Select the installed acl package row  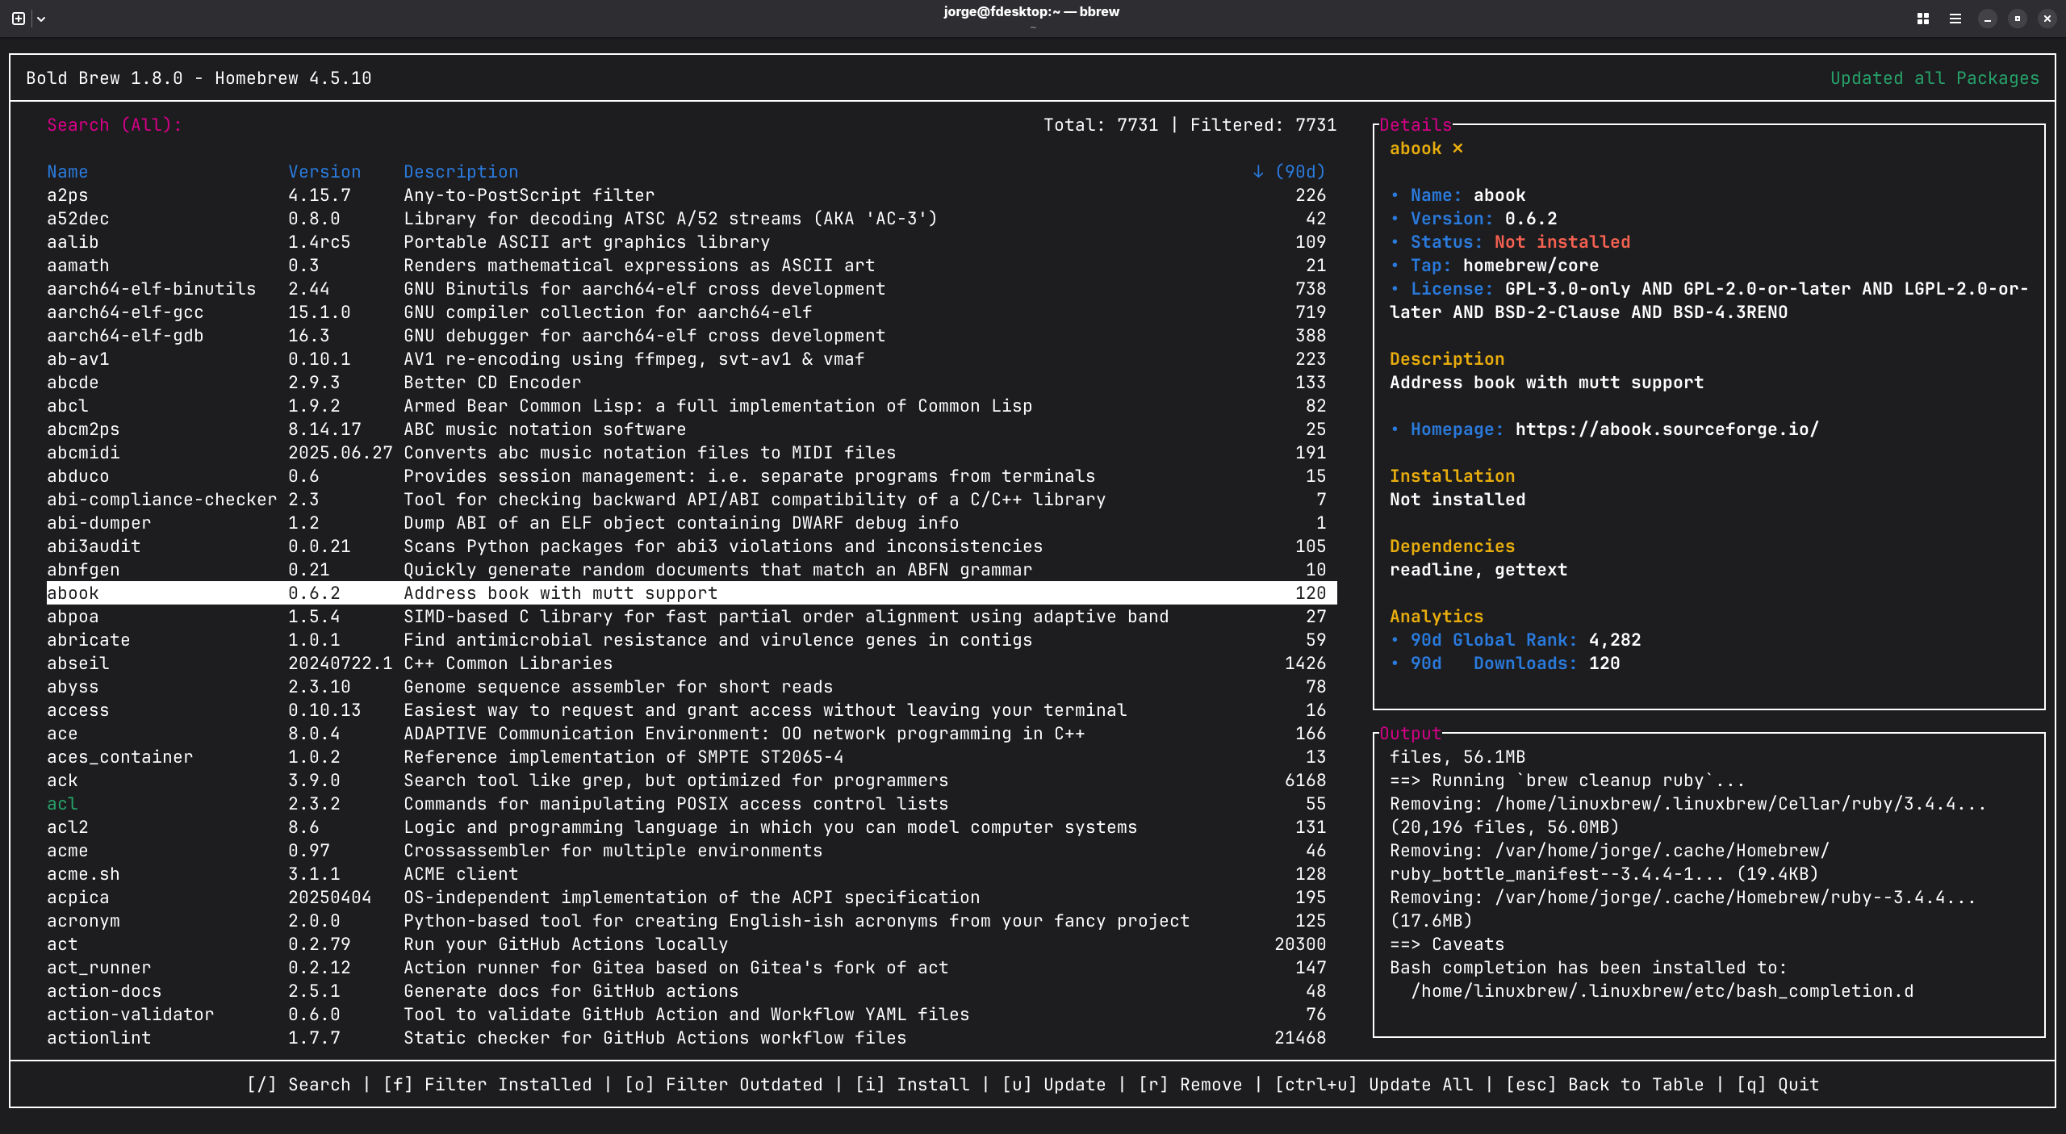[62, 803]
